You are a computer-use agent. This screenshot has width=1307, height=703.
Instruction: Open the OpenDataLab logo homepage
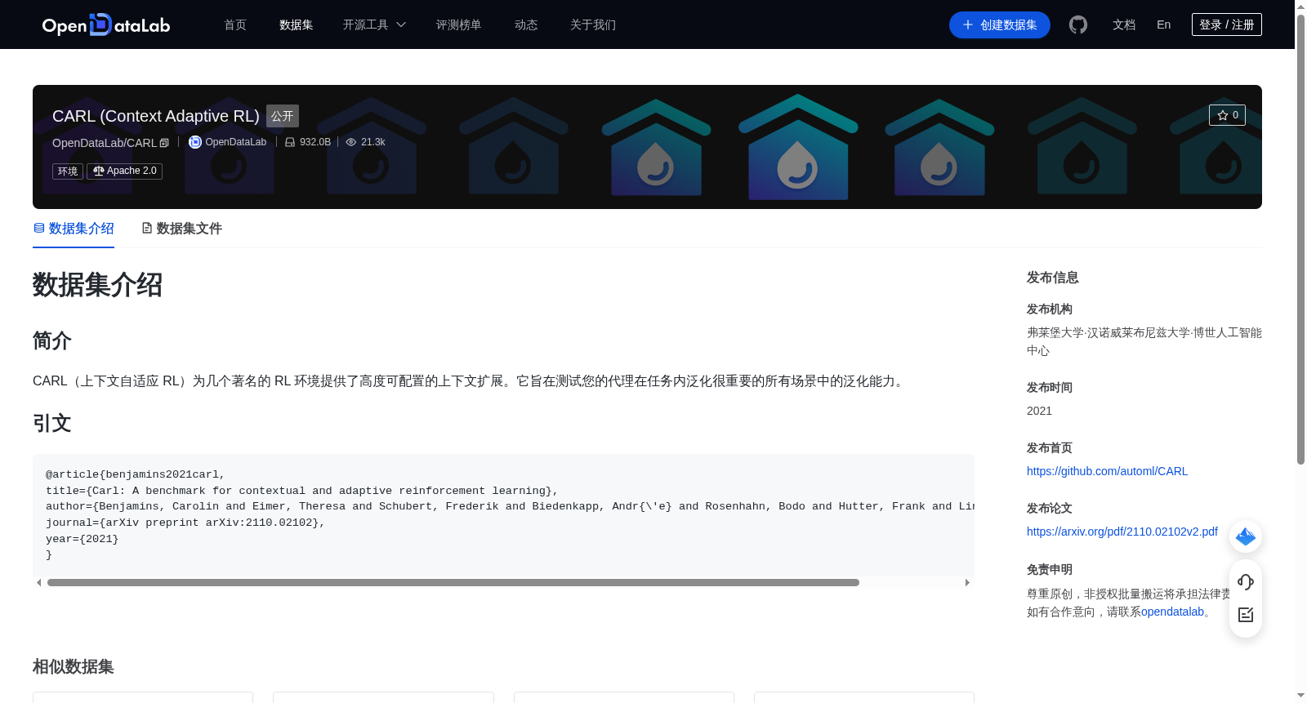tap(106, 24)
